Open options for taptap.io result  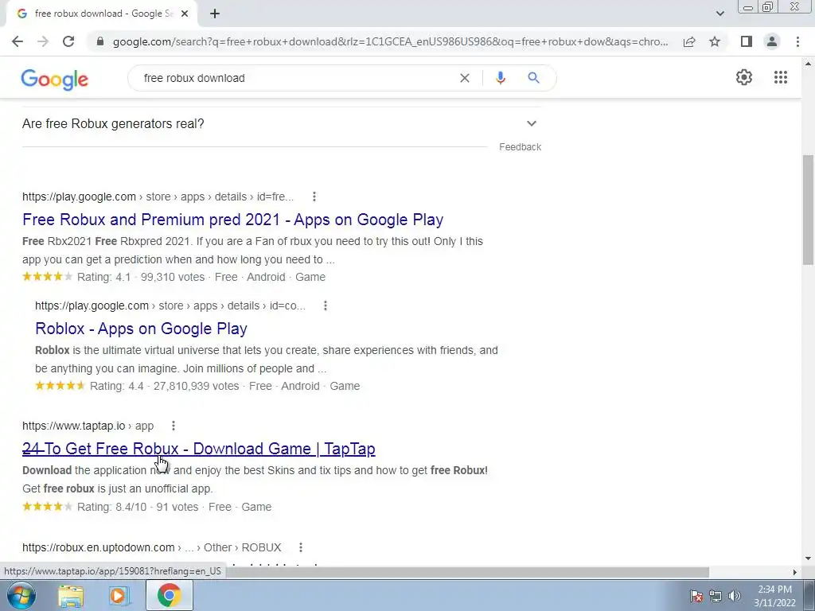point(173,426)
